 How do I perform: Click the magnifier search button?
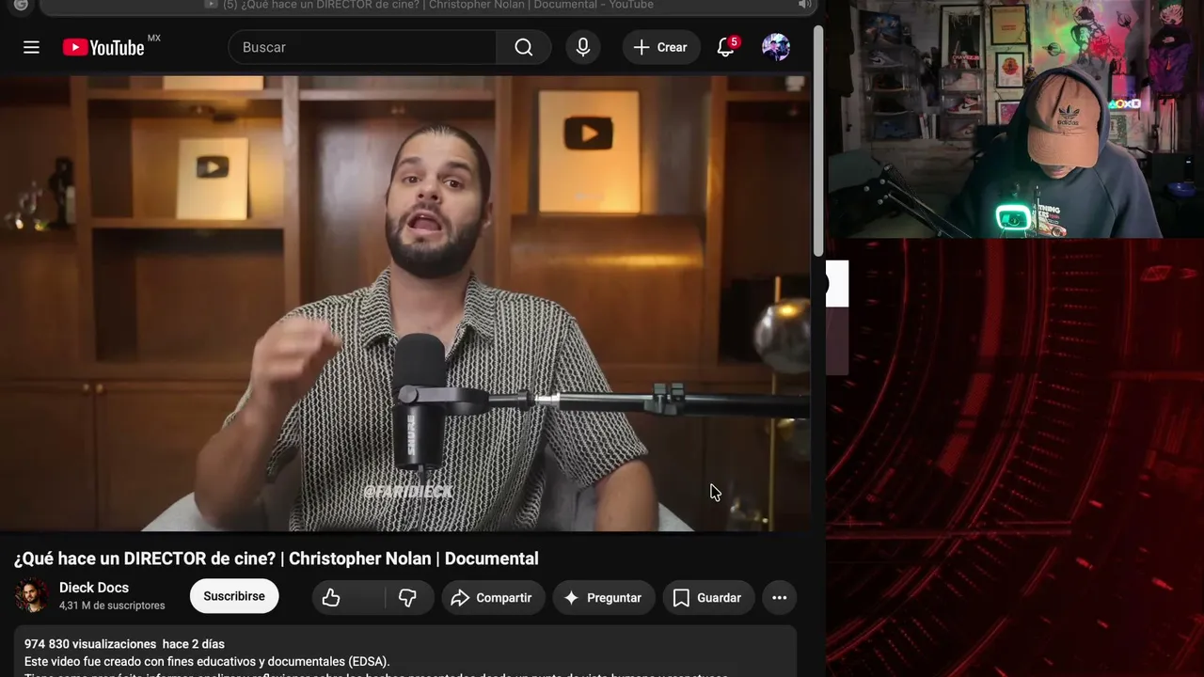[x=524, y=47]
